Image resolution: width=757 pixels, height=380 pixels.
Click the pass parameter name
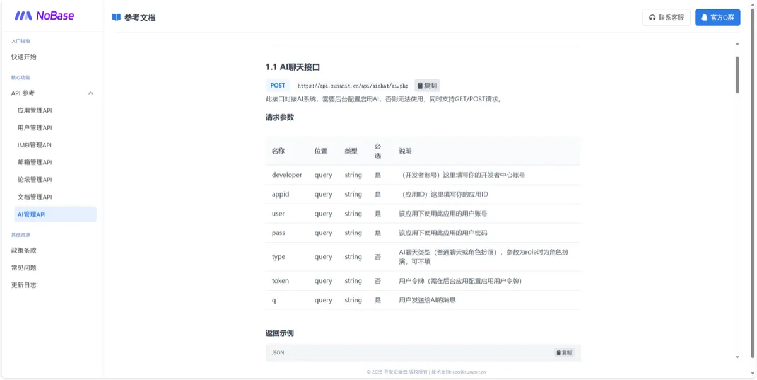pyautogui.click(x=278, y=233)
